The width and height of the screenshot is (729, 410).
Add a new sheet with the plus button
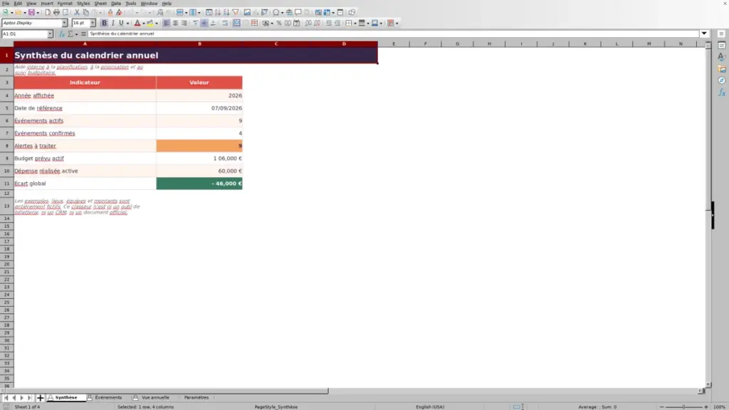coord(40,398)
